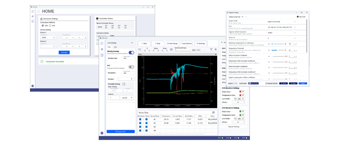The image size is (346, 147).
Task: Close the Filter Settings panel with X
Action: [x=132, y=43]
